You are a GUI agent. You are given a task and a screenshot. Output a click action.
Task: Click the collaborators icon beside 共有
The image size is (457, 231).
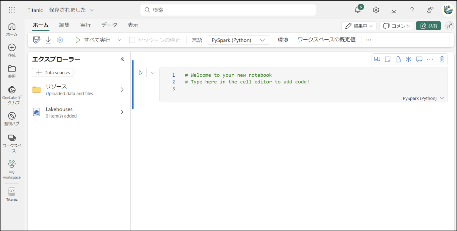click(x=450, y=26)
